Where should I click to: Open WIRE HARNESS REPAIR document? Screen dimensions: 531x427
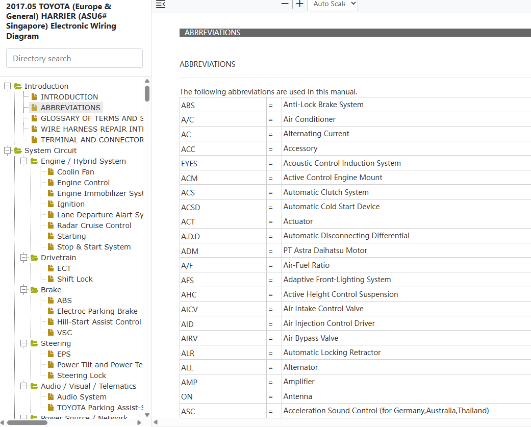coord(92,129)
